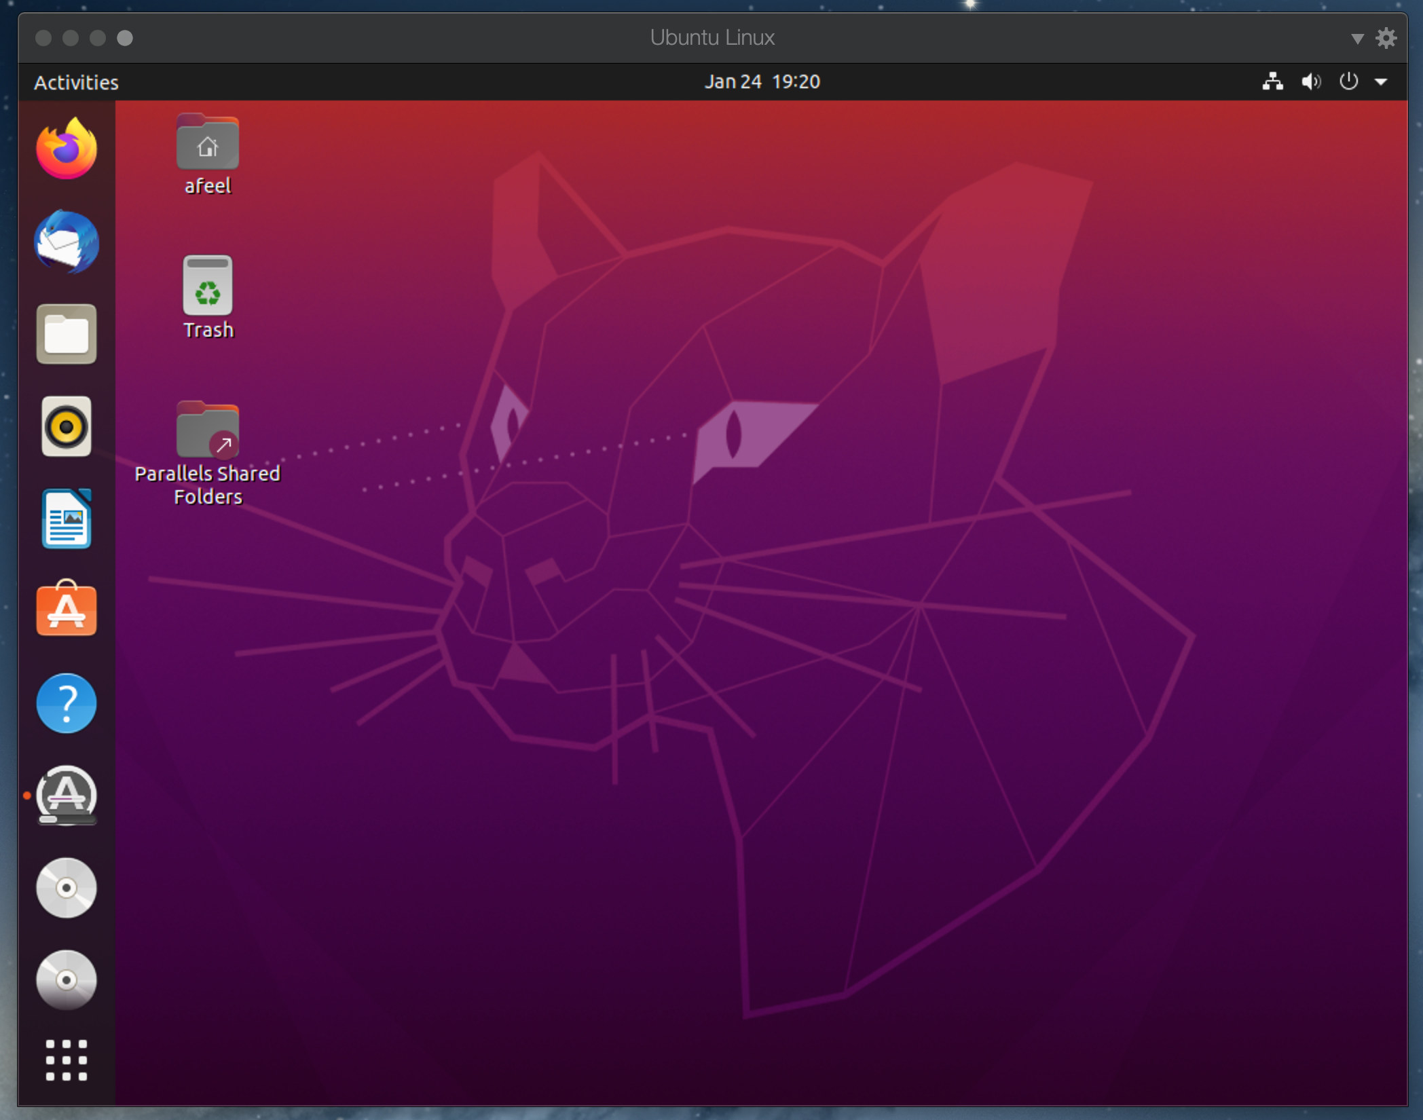Launch Rhythmbox music player
The width and height of the screenshot is (1423, 1120).
[67, 426]
